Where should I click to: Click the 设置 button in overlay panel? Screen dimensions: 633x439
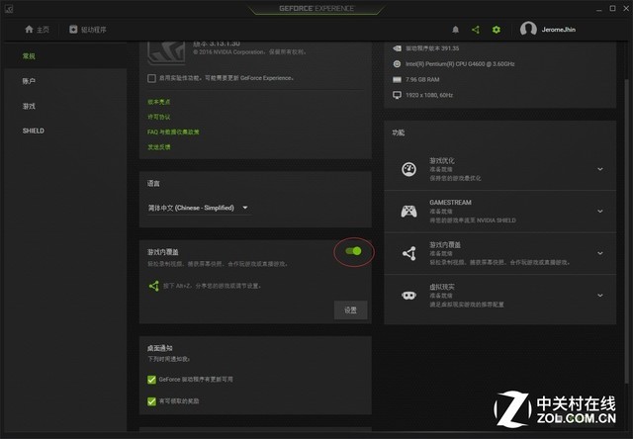point(350,310)
